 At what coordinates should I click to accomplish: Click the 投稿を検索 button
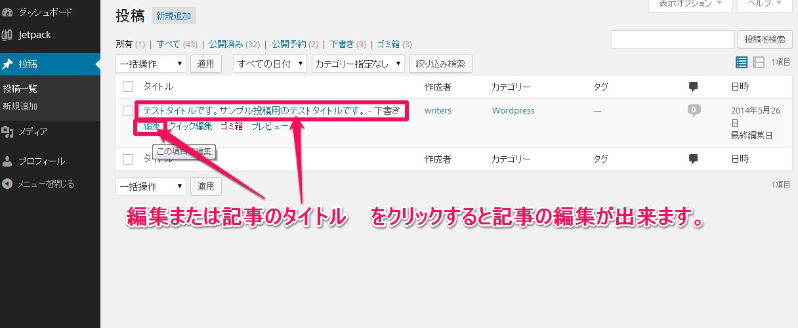[x=765, y=39]
